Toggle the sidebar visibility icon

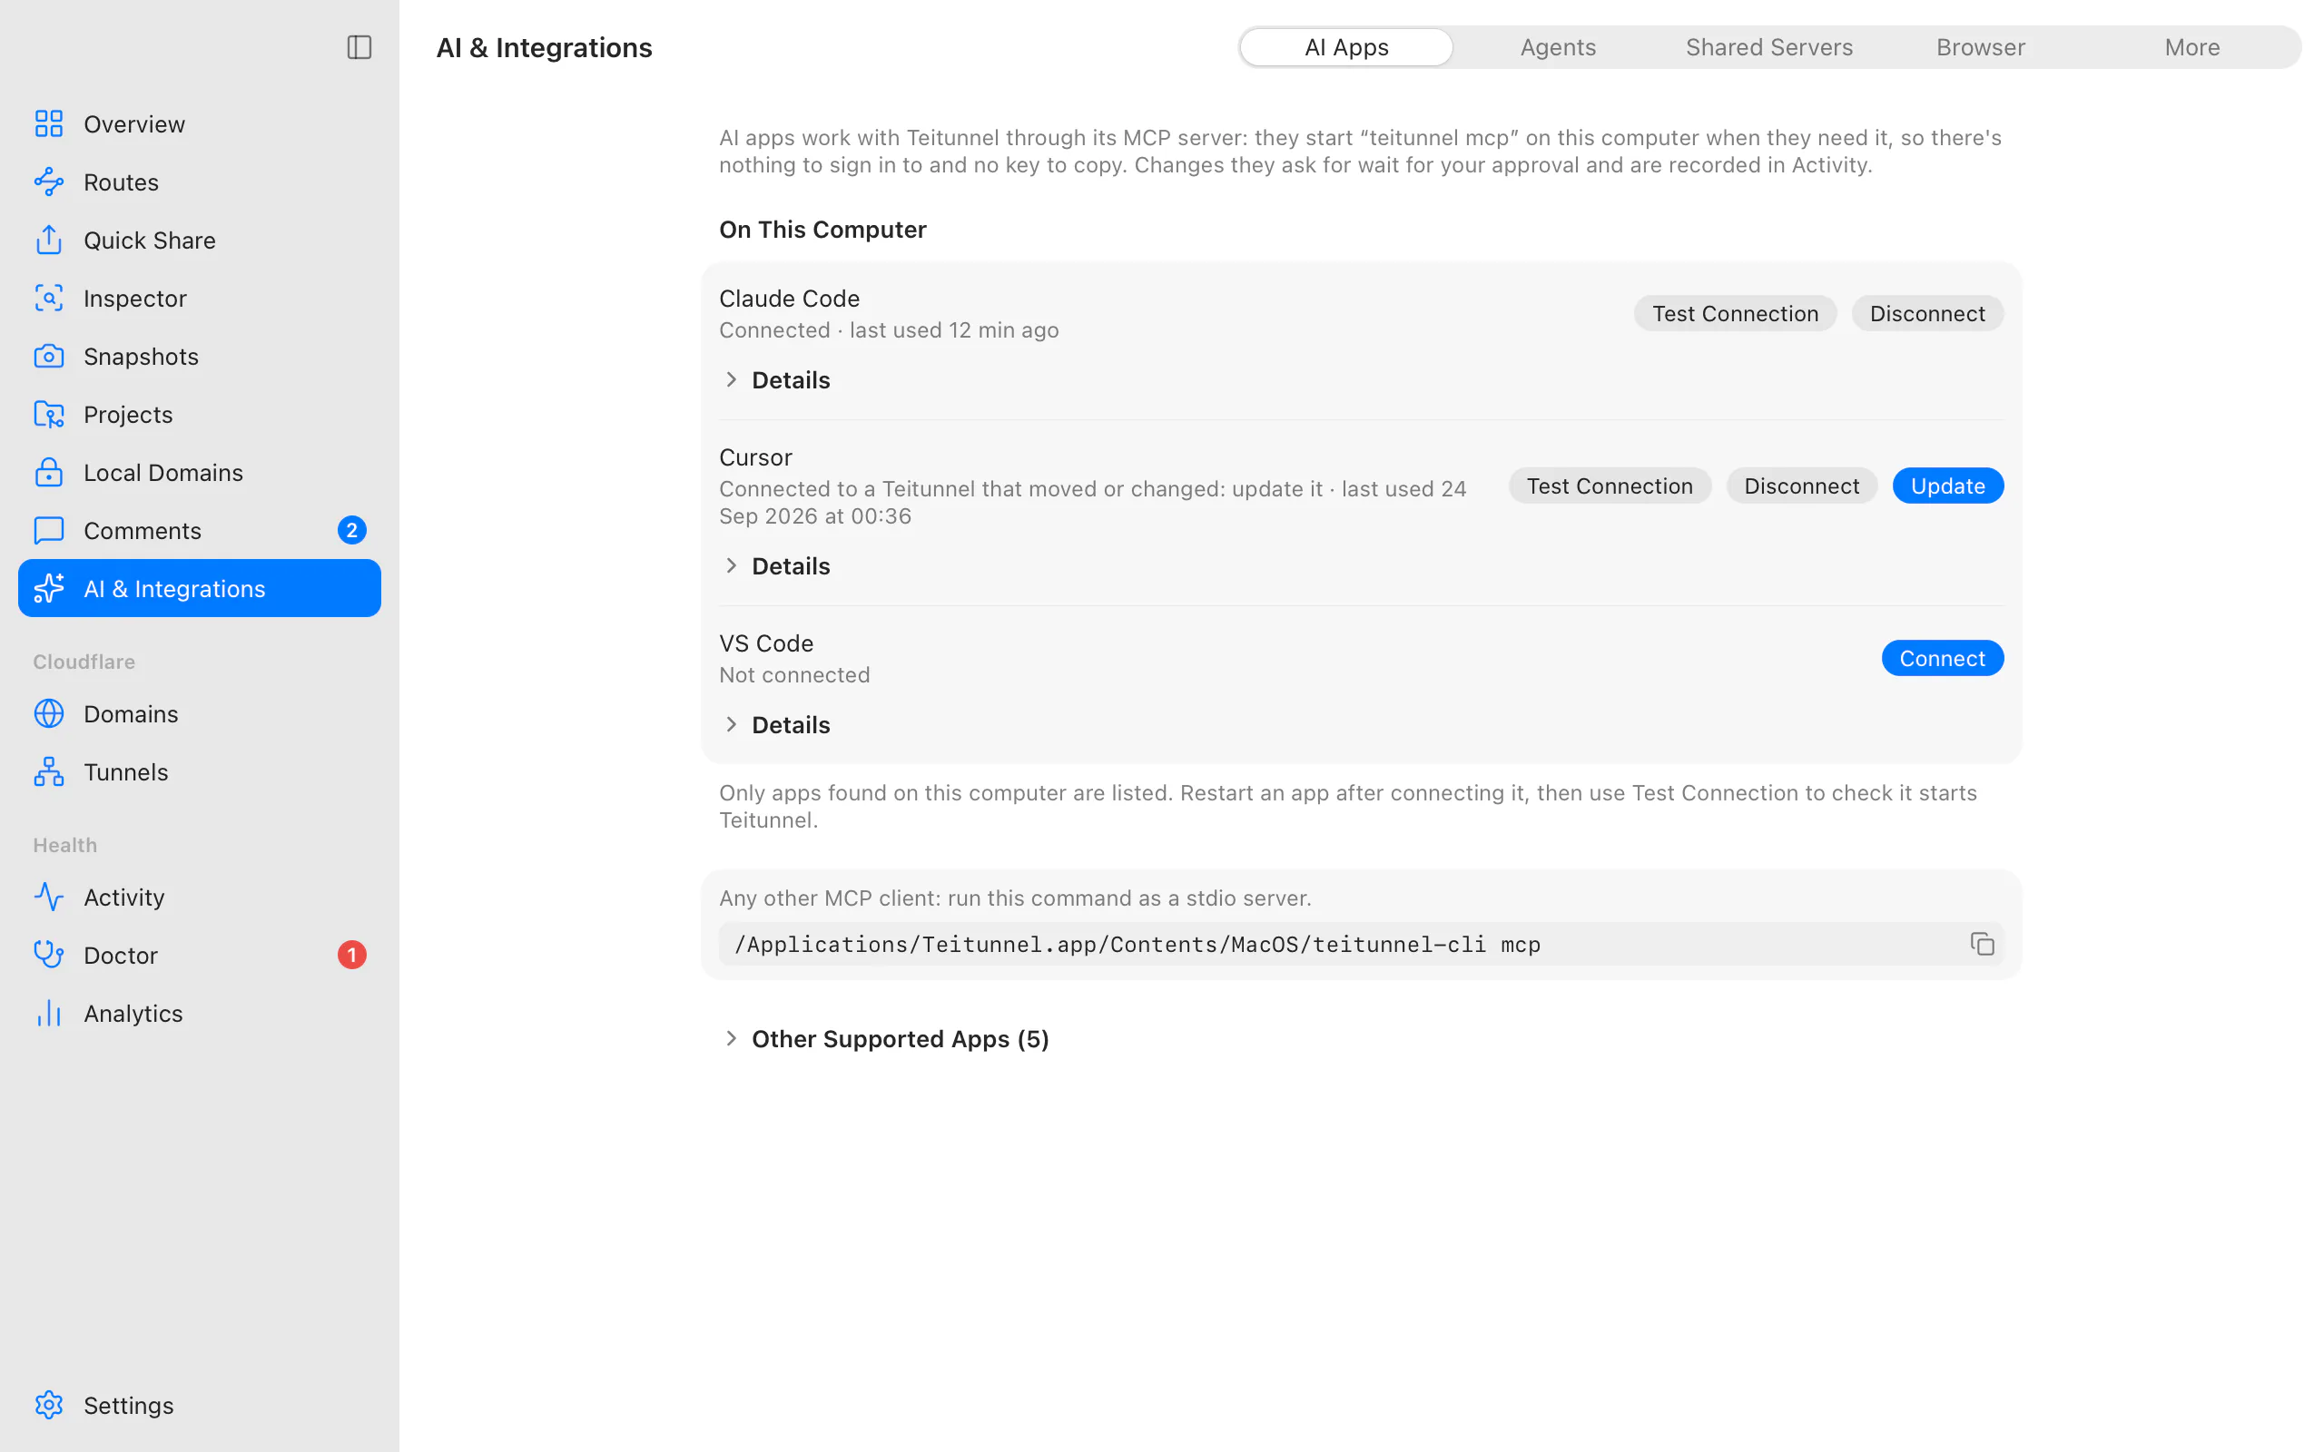pyautogui.click(x=359, y=47)
